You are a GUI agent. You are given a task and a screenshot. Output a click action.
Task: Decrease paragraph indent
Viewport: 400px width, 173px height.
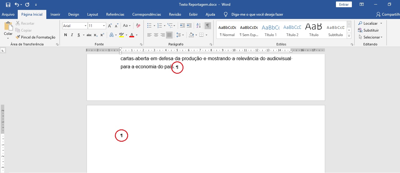(182, 26)
